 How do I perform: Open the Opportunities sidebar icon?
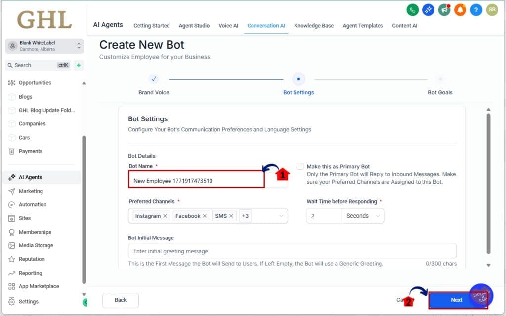coord(12,82)
